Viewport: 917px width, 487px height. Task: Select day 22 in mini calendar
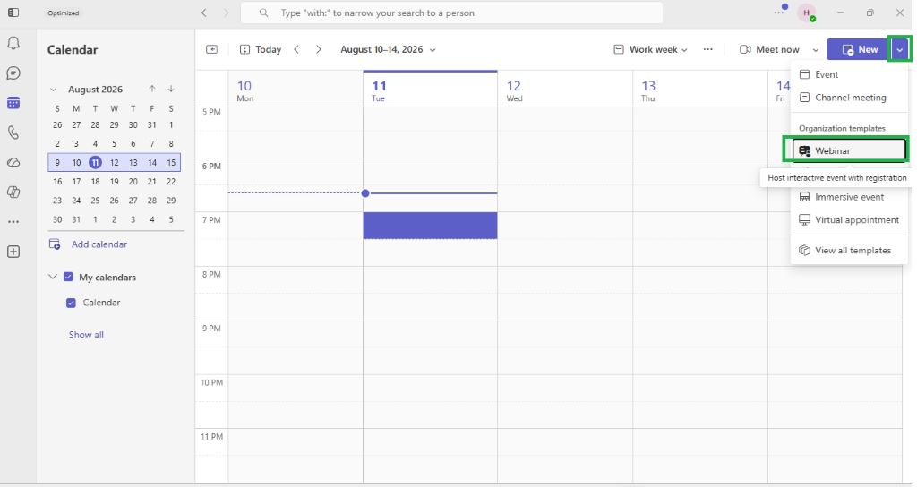171,181
